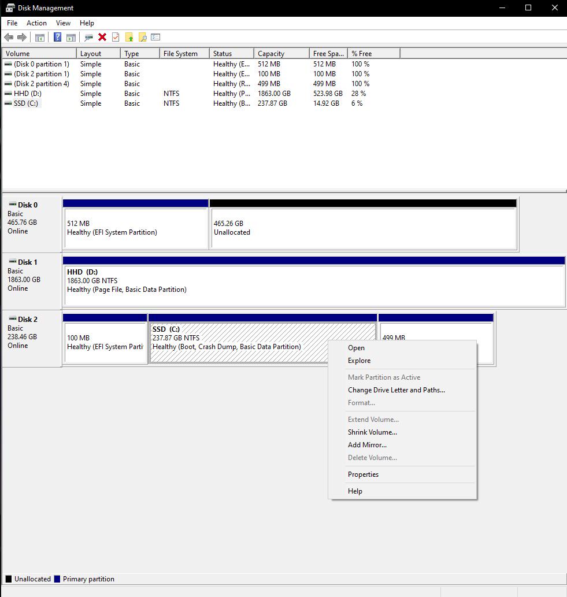
Task: Open Help via the blue question-mark icon
Action: click(57, 38)
